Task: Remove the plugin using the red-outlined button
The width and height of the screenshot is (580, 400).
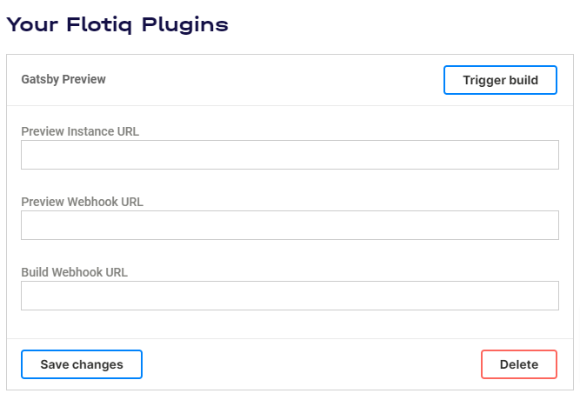Action: point(519,364)
